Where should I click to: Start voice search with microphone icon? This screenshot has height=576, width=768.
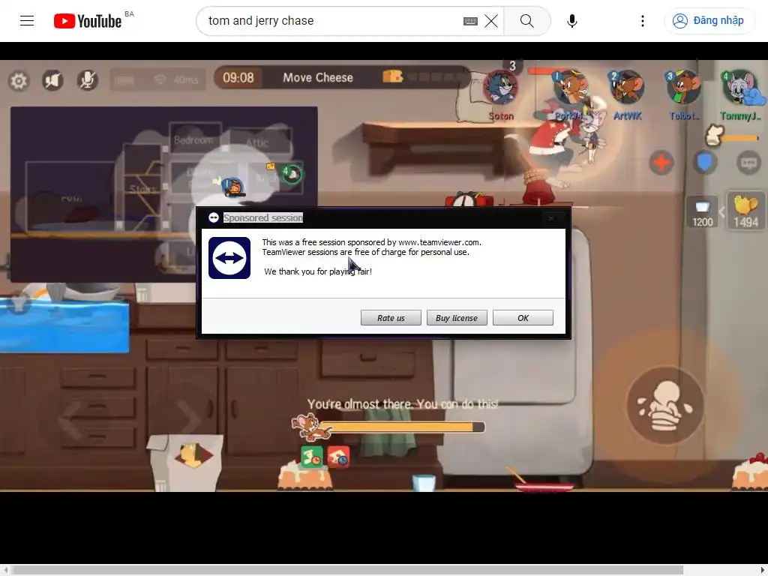pyautogui.click(x=571, y=21)
